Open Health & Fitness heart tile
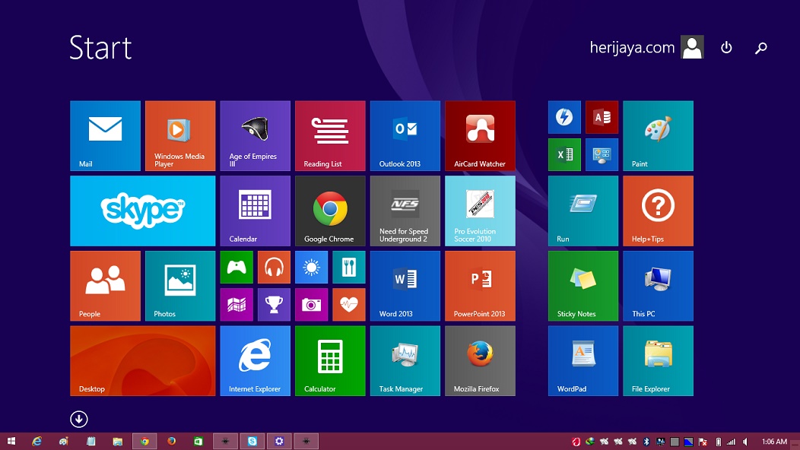This screenshot has width=800, height=450. [348, 304]
